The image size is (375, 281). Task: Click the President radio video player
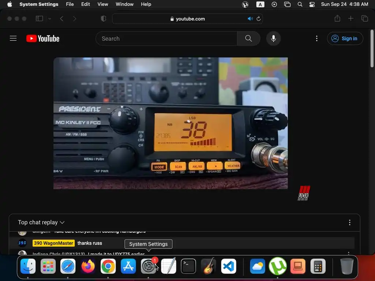click(x=171, y=123)
